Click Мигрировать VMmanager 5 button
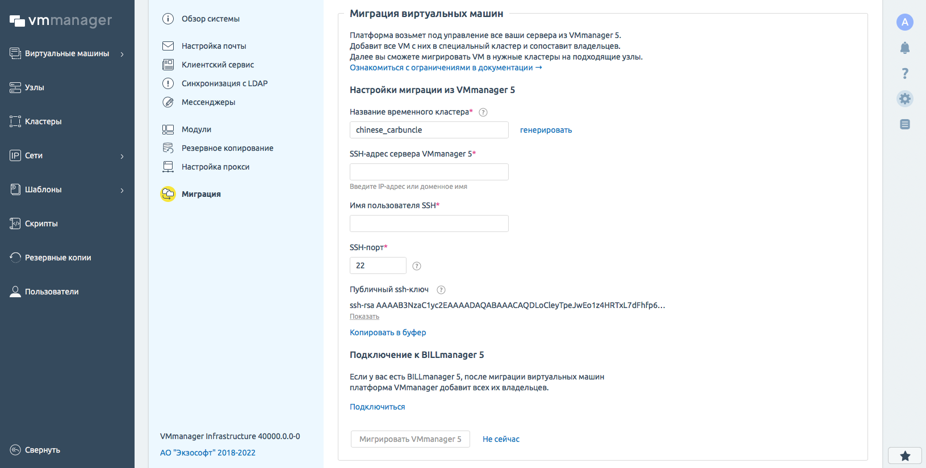Image resolution: width=926 pixels, height=468 pixels. pyautogui.click(x=410, y=439)
